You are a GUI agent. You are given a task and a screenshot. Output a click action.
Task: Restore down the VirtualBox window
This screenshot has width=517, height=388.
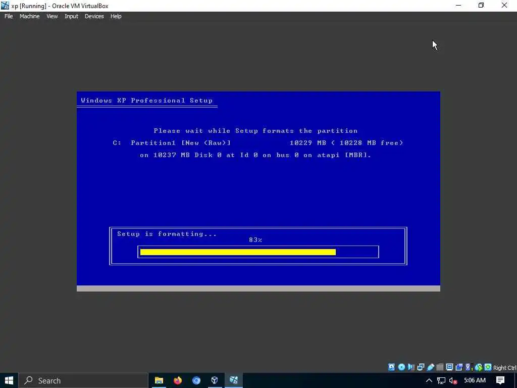tap(481, 6)
